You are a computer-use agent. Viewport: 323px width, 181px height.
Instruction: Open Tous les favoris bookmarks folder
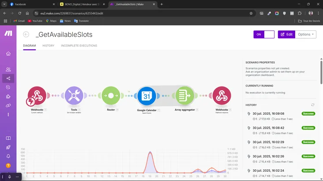point(309,21)
